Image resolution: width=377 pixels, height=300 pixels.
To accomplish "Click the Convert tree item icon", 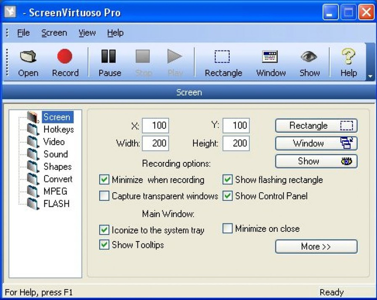I will point(33,179).
